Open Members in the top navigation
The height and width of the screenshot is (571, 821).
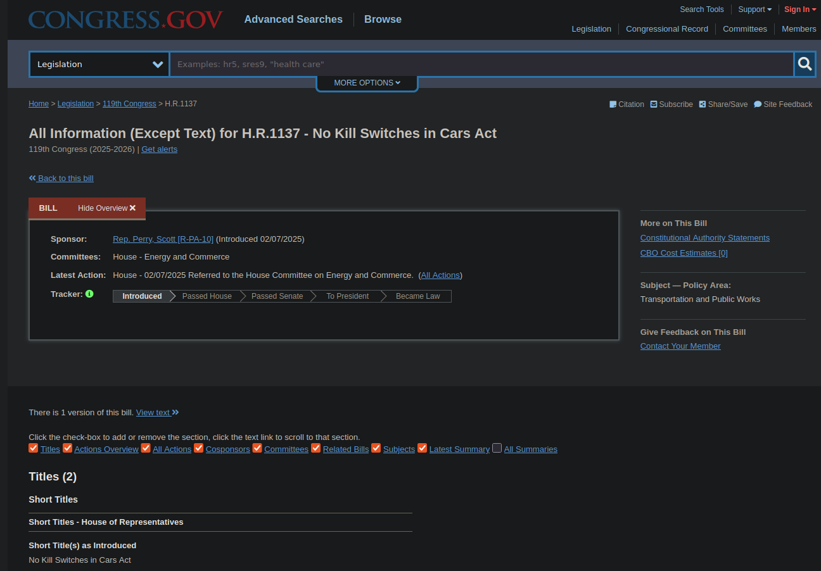pyautogui.click(x=799, y=29)
